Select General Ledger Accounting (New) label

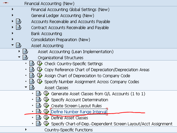tap(62, 15)
